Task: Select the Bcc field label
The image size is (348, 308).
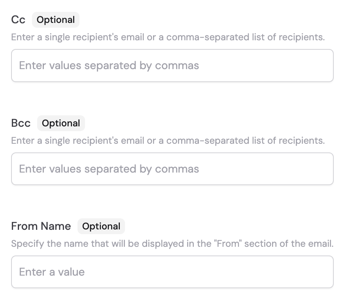Action: point(21,123)
